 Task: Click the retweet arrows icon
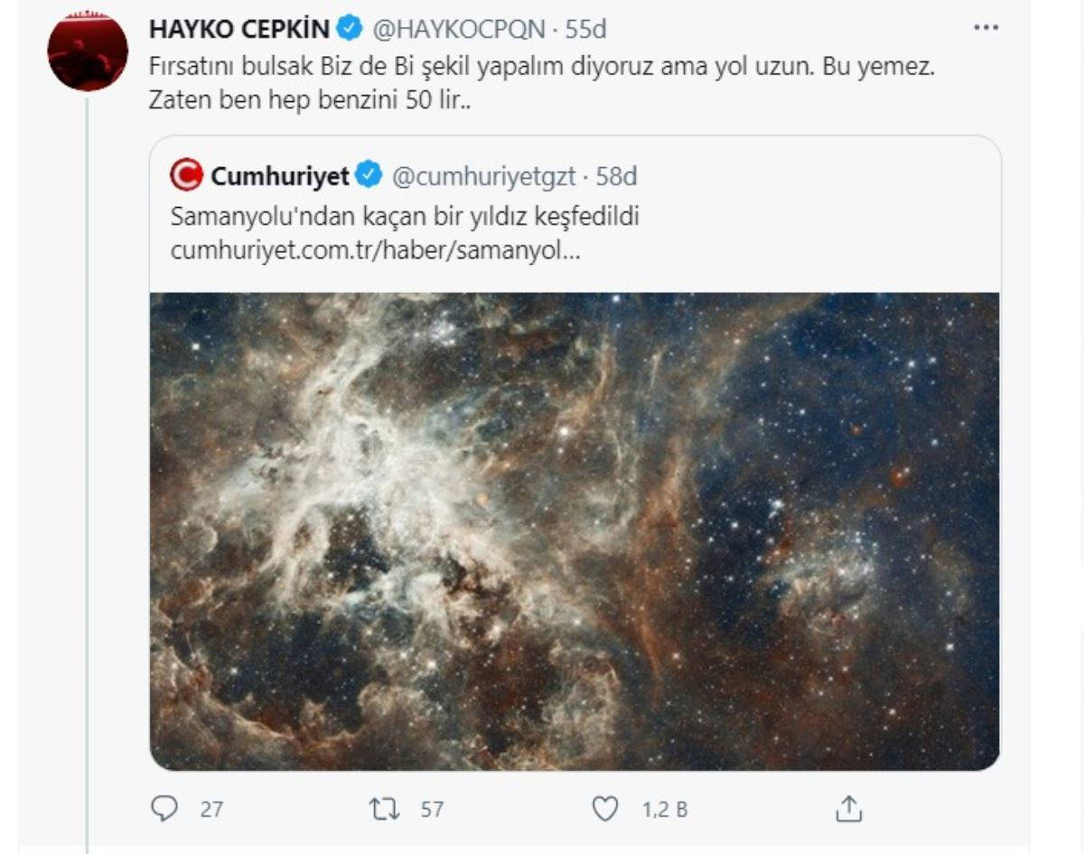point(385,808)
